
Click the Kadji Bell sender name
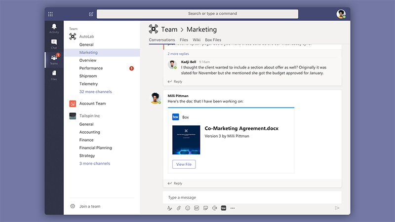[189, 62]
